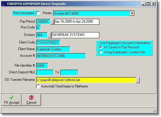This screenshot has height=117, width=161.
Task: Enable the Print Immediate checkbox
Action: tap(38, 13)
